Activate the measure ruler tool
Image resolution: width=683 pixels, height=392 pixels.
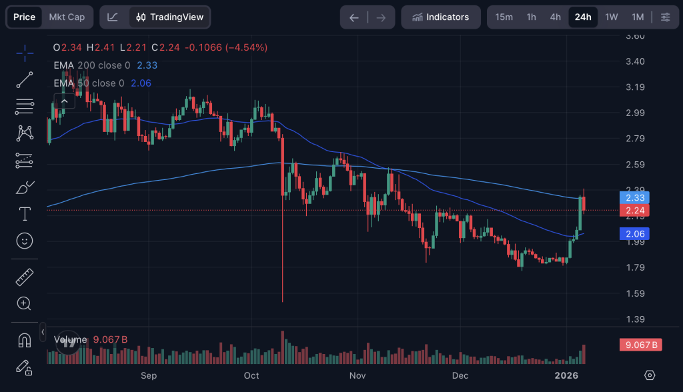[24, 277]
